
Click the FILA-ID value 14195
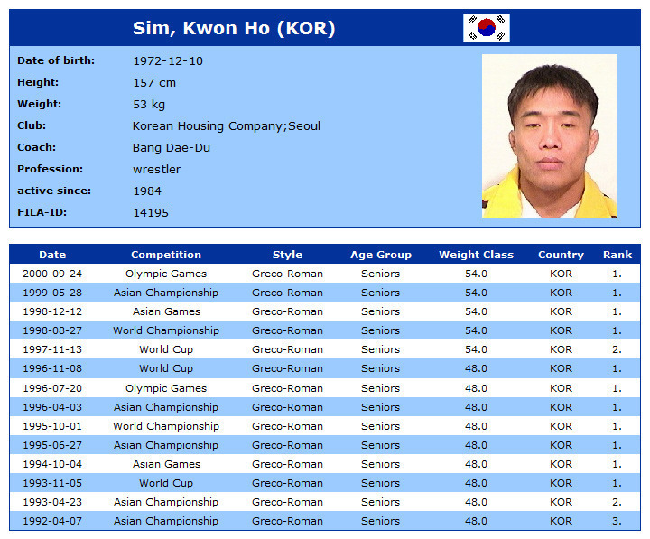click(x=151, y=213)
